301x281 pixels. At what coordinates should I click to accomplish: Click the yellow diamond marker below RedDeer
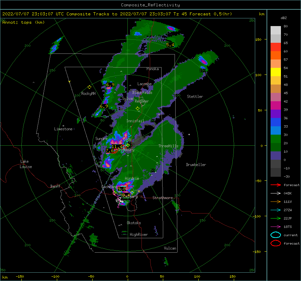coord(137,109)
